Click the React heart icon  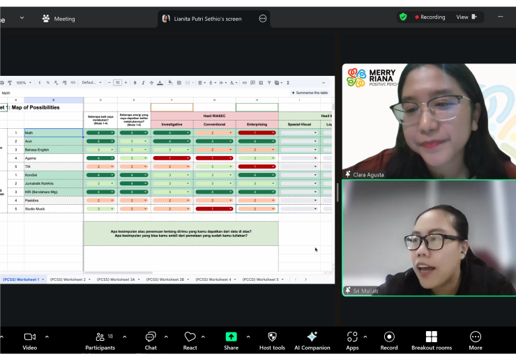(x=190, y=337)
